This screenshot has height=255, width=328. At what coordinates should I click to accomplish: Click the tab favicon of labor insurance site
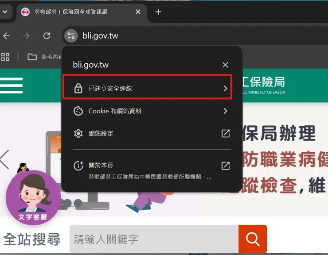(x=25, y=12)
